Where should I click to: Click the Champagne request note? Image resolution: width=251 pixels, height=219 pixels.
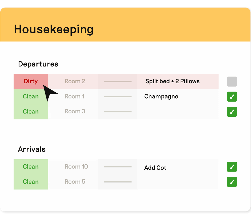click(x=161, y=96)
